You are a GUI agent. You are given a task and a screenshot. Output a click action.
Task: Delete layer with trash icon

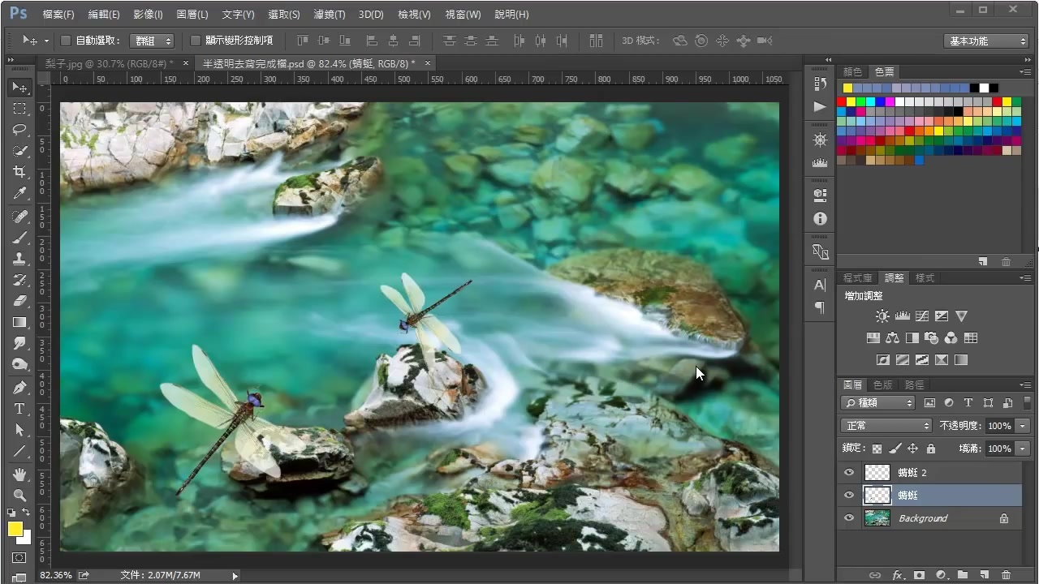(x=1007, y=575)
